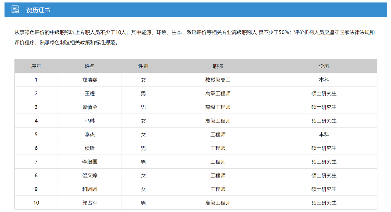Select the name cell 王耀
The height and width of the screenshot is (212, 391).
point(90,93)
